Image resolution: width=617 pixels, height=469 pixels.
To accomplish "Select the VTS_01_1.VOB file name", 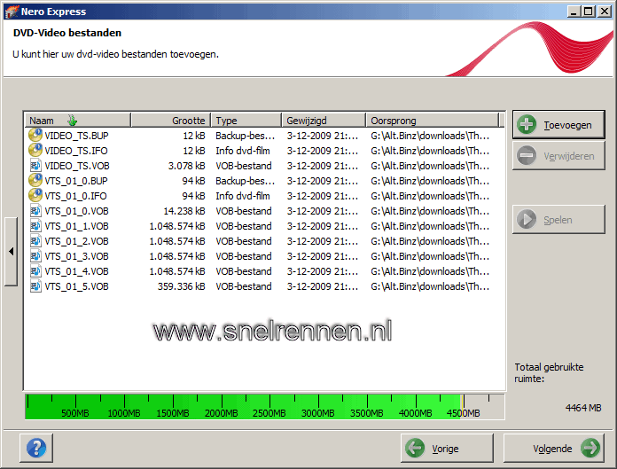I will tap(76, 226).
